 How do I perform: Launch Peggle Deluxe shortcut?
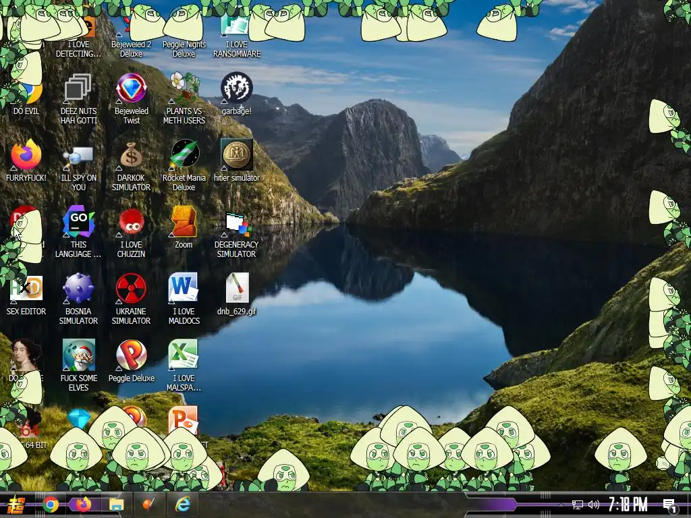click(x=131, y=355)
